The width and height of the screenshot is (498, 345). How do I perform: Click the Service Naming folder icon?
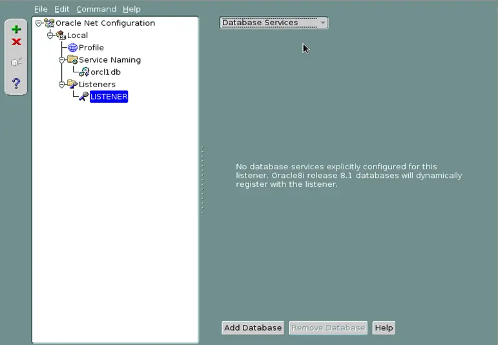pos(72,59)
